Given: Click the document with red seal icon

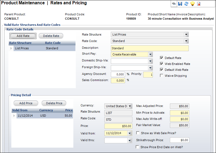Looking at the screenshot, I should (x=199, y=4).
